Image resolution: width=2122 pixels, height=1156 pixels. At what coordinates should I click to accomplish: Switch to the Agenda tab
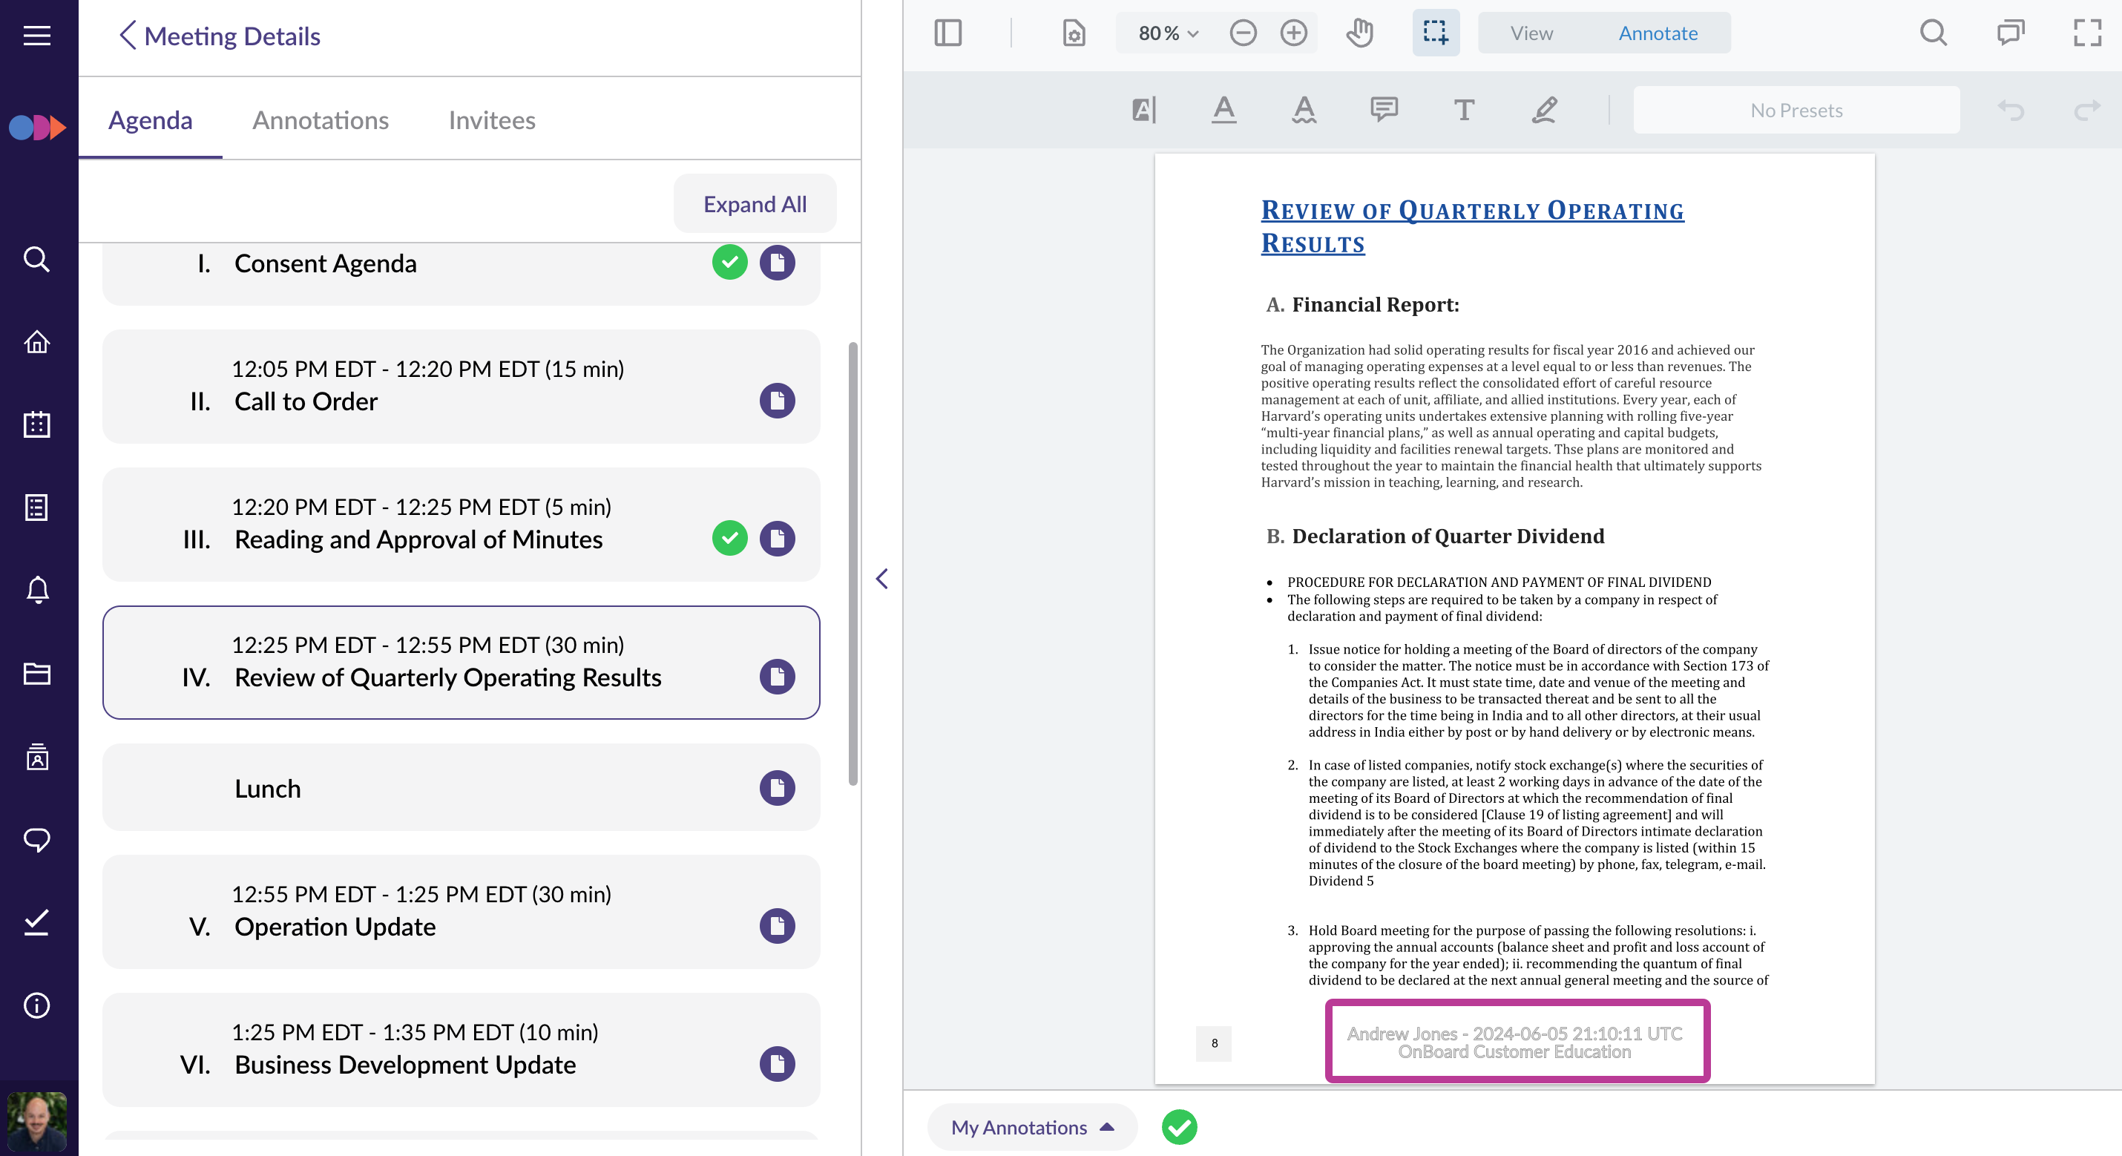click(150, 119)
